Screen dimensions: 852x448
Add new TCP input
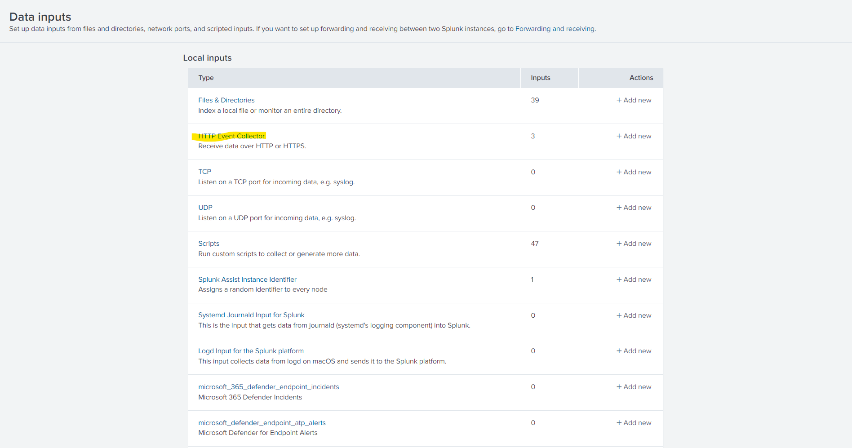pos(634,172)
